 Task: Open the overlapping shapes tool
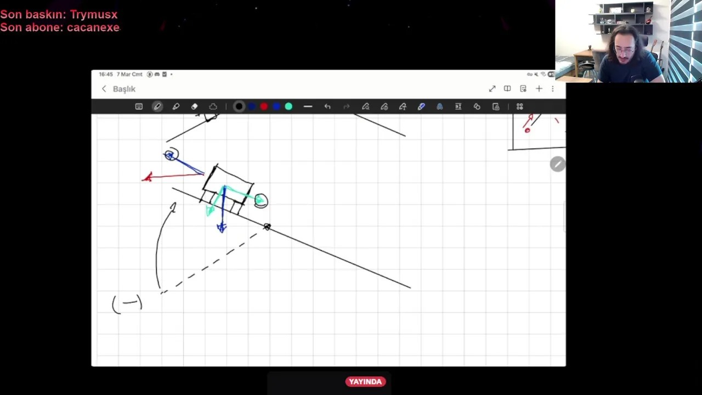[477, 106]
